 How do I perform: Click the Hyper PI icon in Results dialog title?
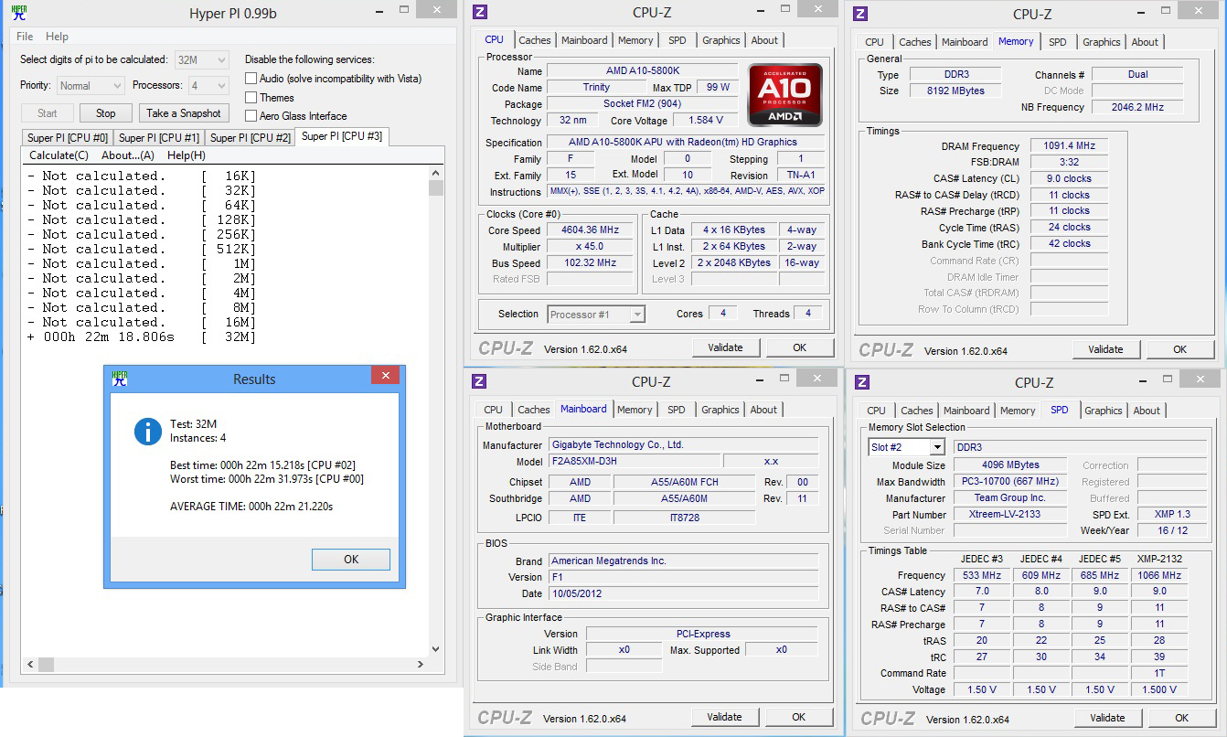coord(120,378)
